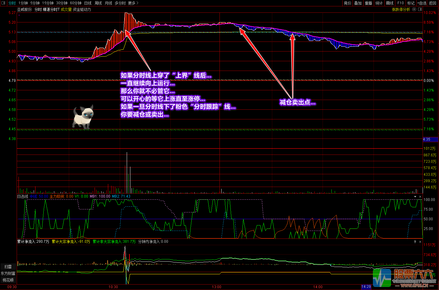Click the 09:30 time axis label
This screenshot has width=439, height=290.
pyautogui.click(x=12, y=287)
